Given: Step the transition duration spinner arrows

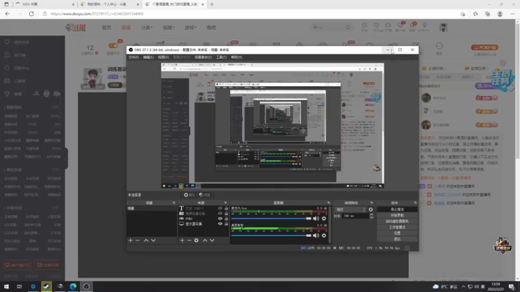Looking at the screenshot, I should [x=371, y=216].
